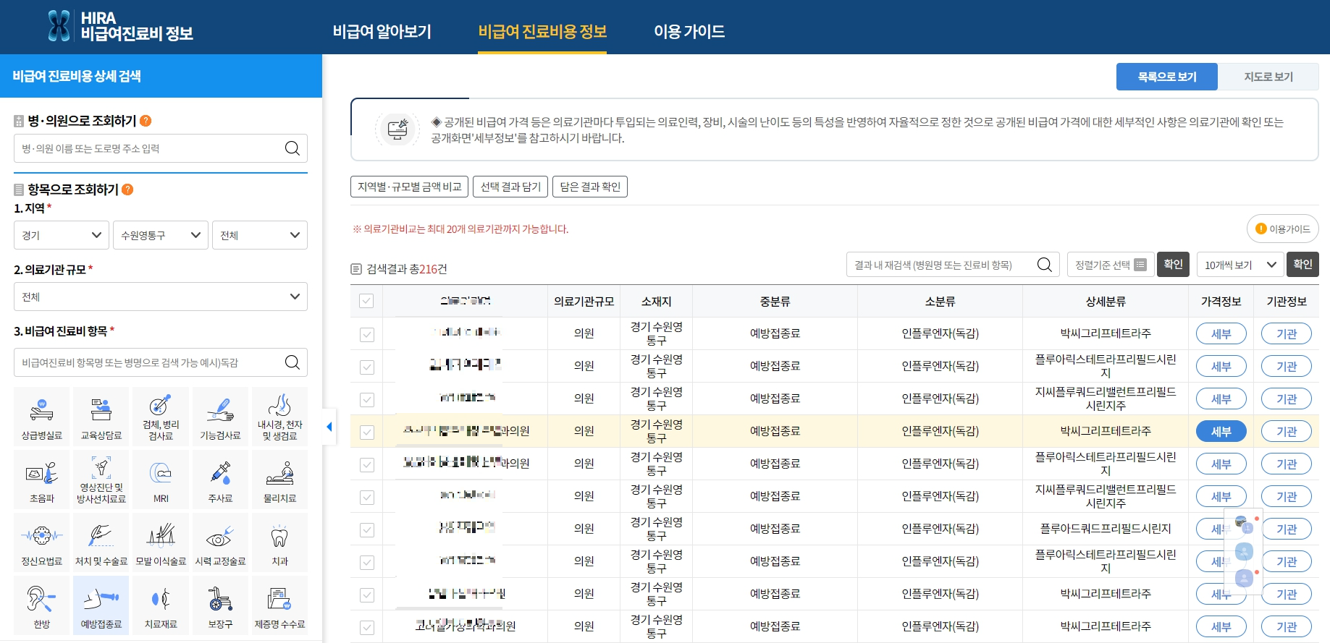Open the 비급여 알아보기 menu
This screenshot has height=643, width=1330.
click(382, 31)
